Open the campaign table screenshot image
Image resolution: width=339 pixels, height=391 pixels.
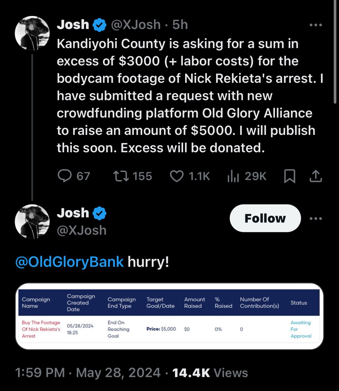coord(169,316)
